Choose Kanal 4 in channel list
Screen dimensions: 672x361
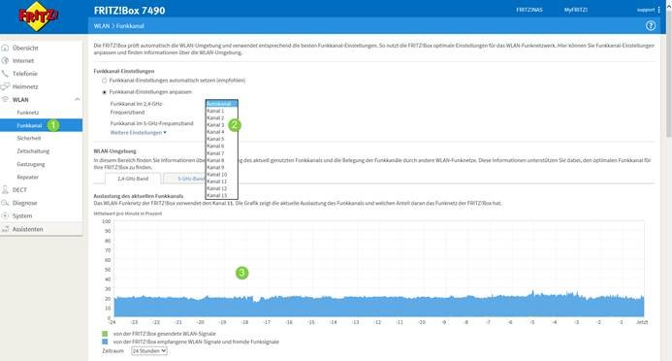[x=221, y=132]
